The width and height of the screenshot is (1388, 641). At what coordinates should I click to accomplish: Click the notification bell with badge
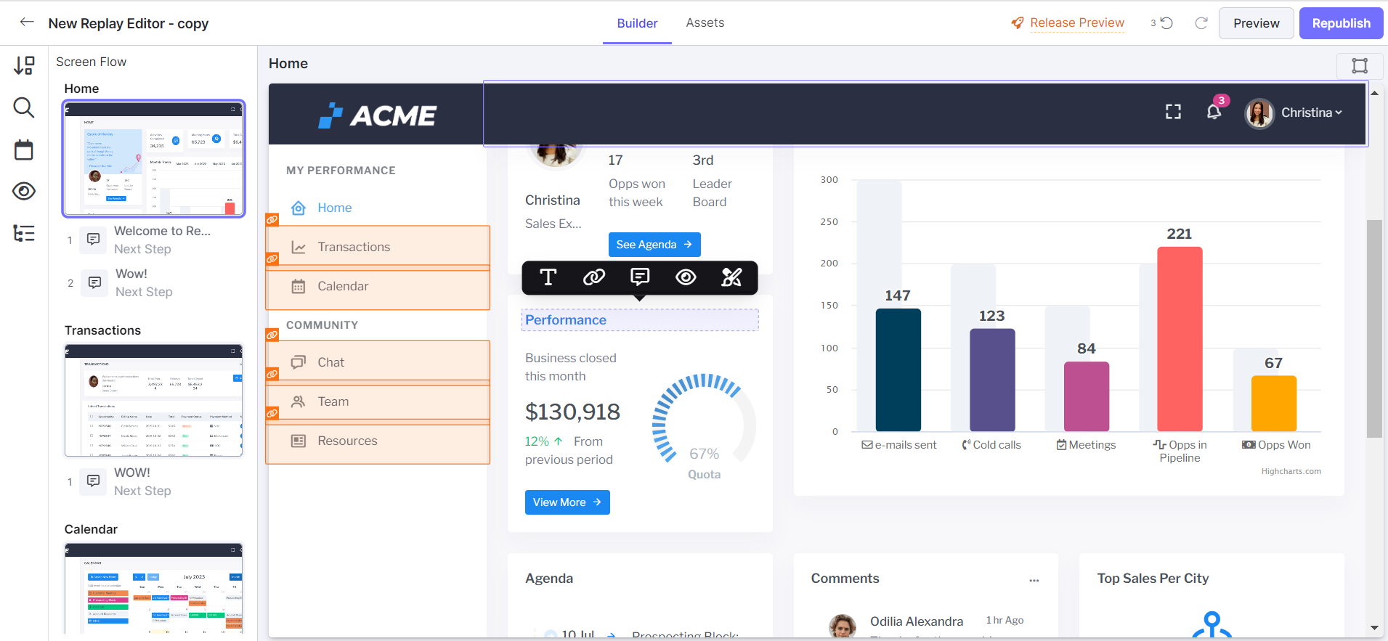coord(1214,112)
